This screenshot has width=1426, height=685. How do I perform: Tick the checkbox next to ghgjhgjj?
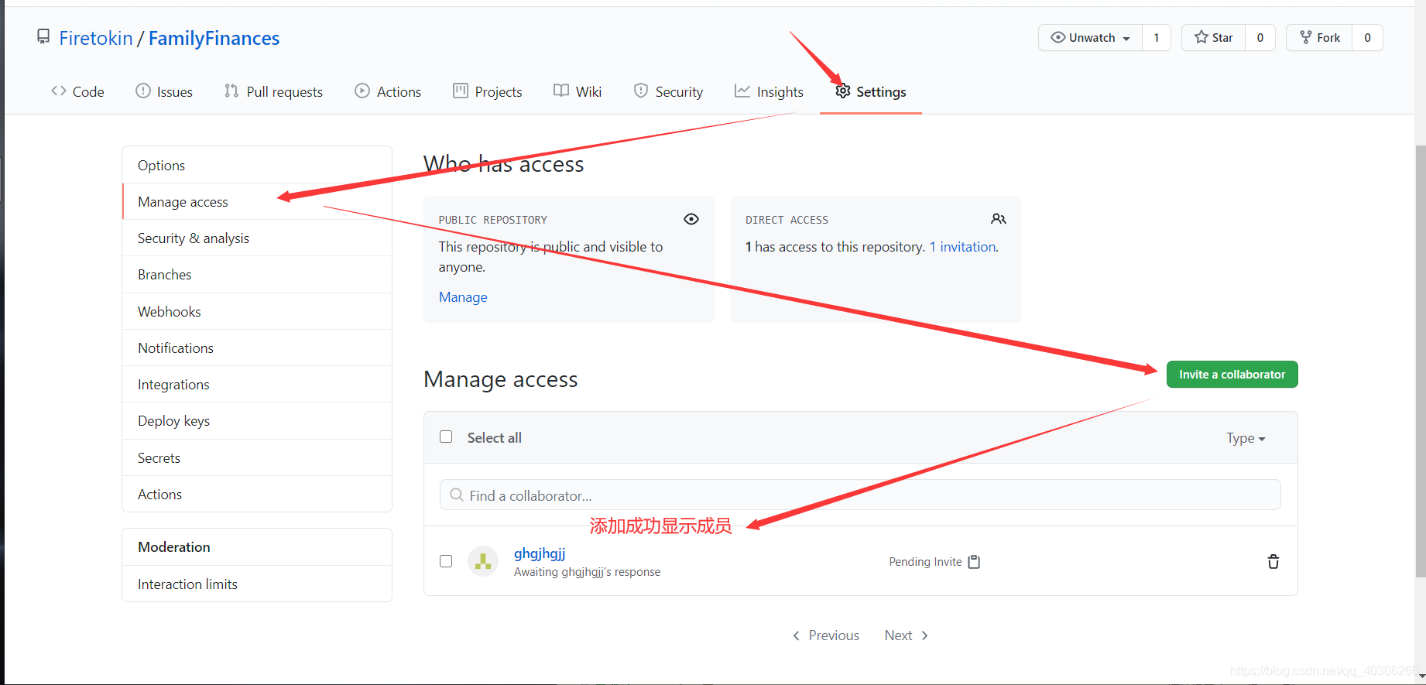(x=446, y=561)
